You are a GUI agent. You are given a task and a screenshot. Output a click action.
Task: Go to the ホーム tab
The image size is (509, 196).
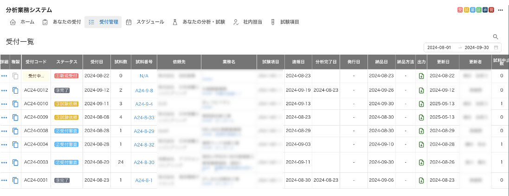pyautogui.click(x=22, y=22)
